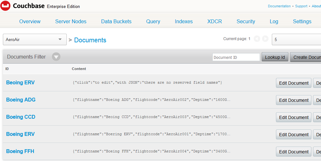Screen dimensions: 321x161
Task: Edit Document for Boeing CCD
Action: tap(294, 117)
